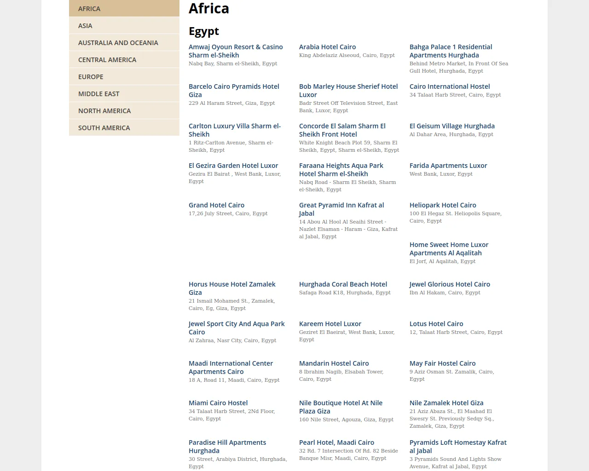Image resolution: width=589 pixels, height=471 pixels.
Task: Select Miami Cairo Hostel listing
Action: 218,403
